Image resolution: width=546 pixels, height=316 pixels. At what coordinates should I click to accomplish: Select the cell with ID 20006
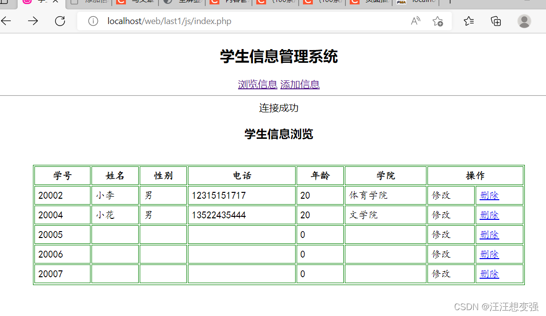pos(62,255)
